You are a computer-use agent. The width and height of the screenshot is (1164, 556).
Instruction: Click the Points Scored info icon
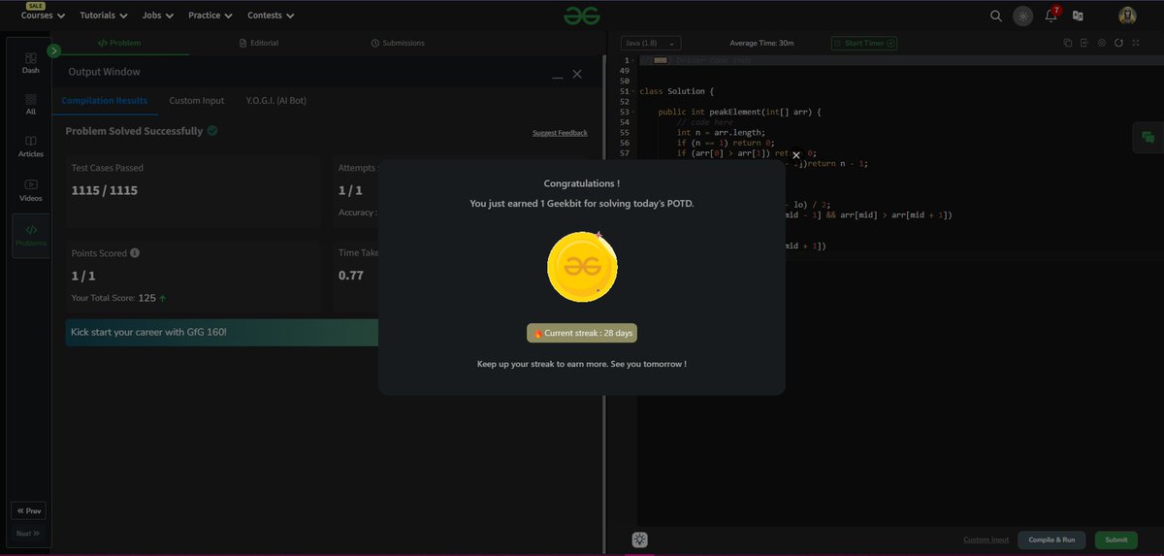click(135, 253)
